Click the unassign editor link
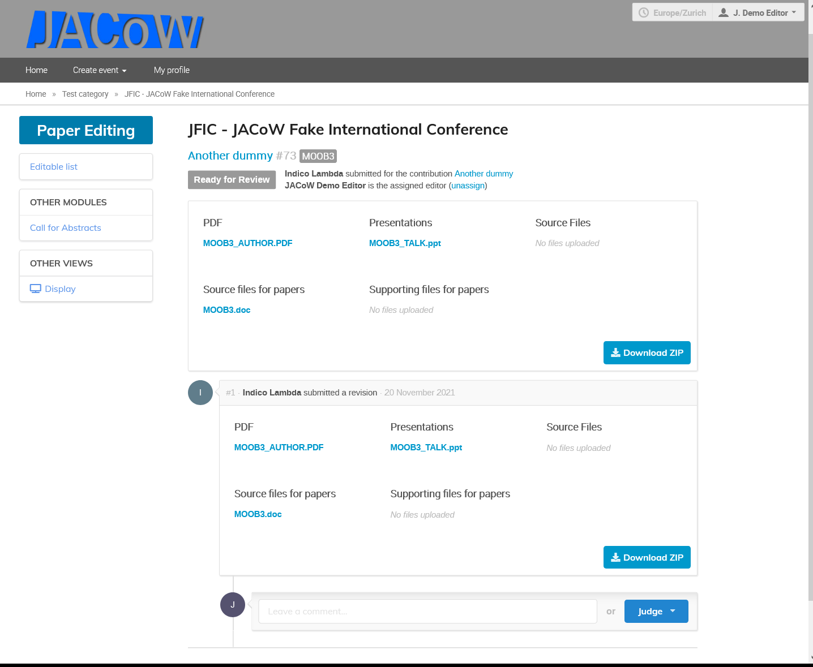Image resolution: width=813 pixels, height=667 pixels. point(468,186)
